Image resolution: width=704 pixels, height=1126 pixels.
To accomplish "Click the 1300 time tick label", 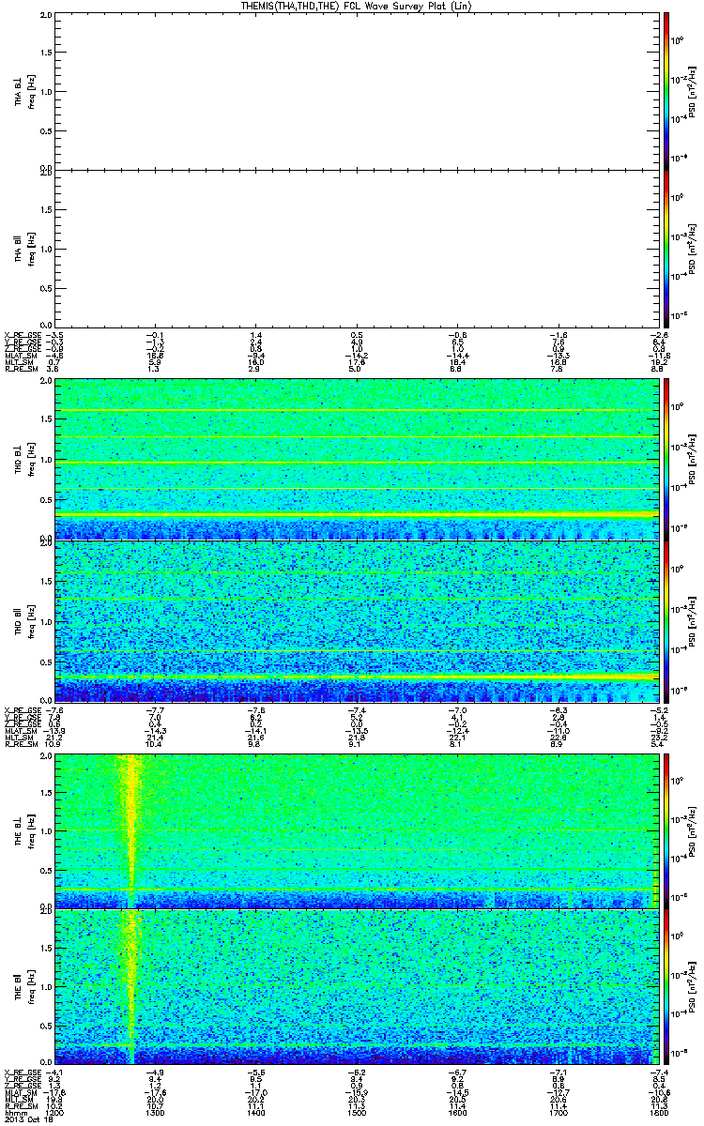I will point(155,1113).
